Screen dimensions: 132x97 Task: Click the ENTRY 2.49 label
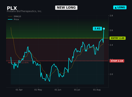(117, 38)
